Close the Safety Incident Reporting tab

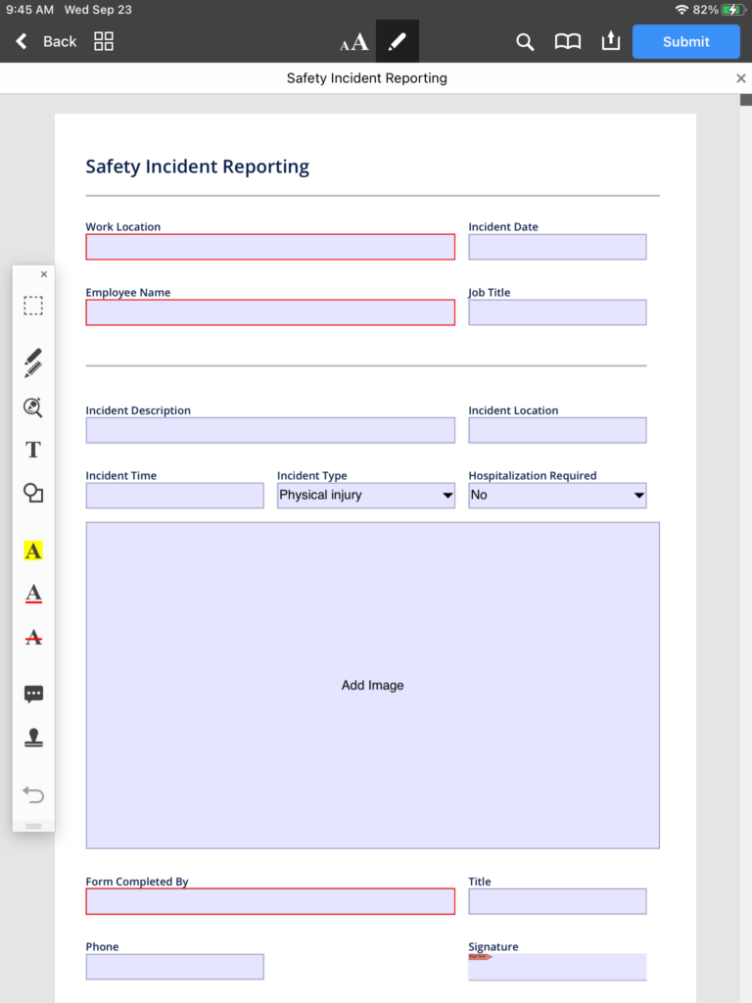pos(740,78)
